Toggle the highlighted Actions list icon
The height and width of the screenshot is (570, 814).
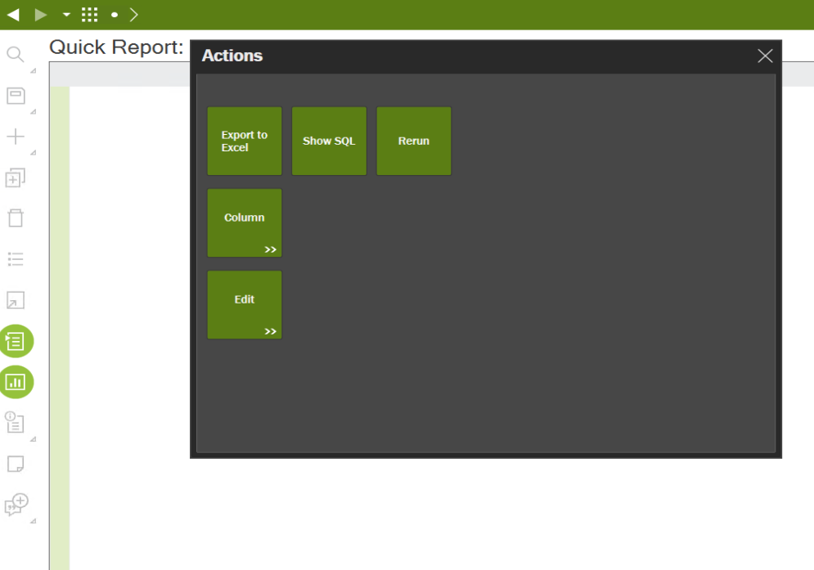point(16,341)
